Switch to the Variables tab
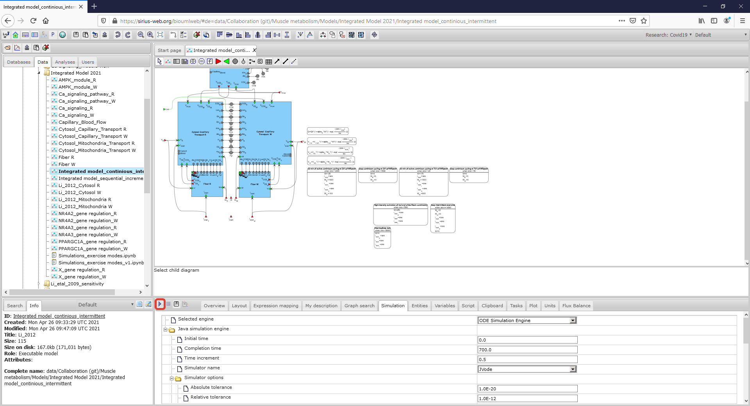The image size is (750, 406). coord(445,306)
